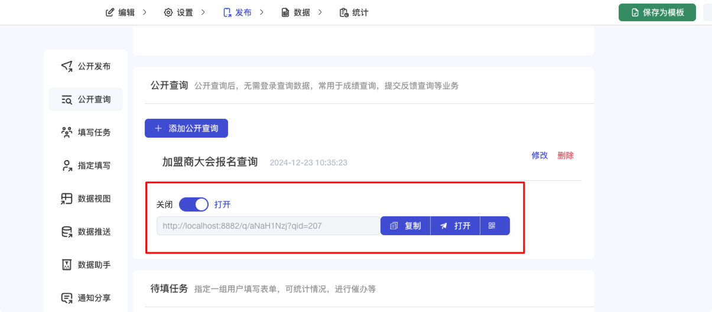
Task: Select 公开查询 in the sidebar
Action: [86, 99]
